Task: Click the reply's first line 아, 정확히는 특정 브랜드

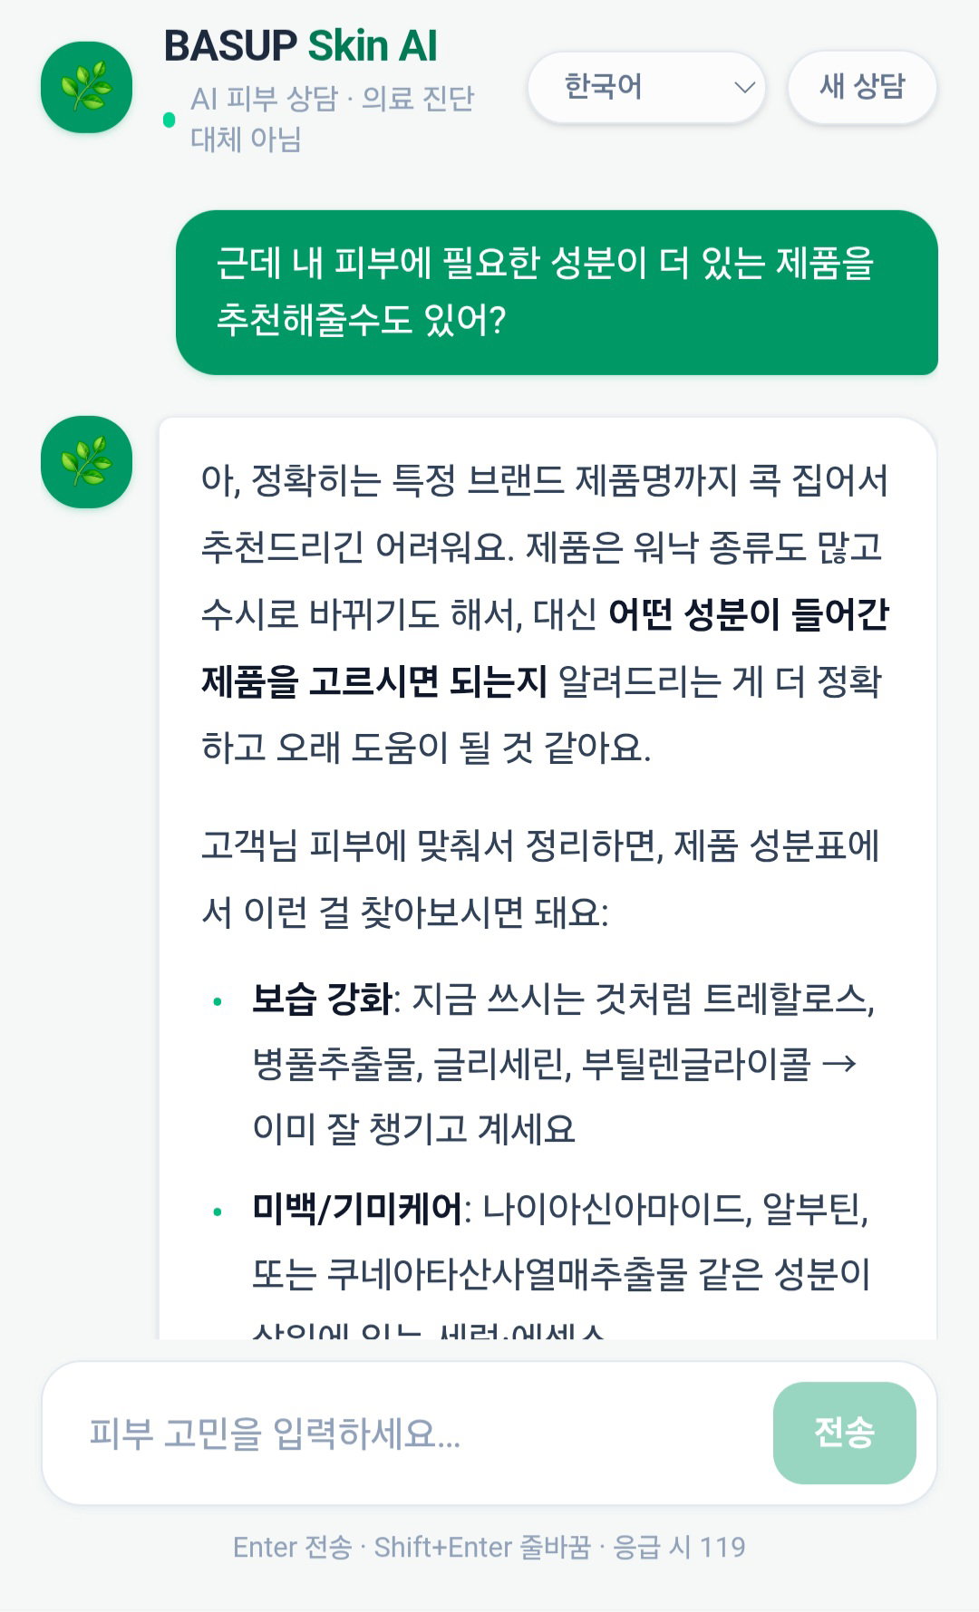Action: coord(545,480)
